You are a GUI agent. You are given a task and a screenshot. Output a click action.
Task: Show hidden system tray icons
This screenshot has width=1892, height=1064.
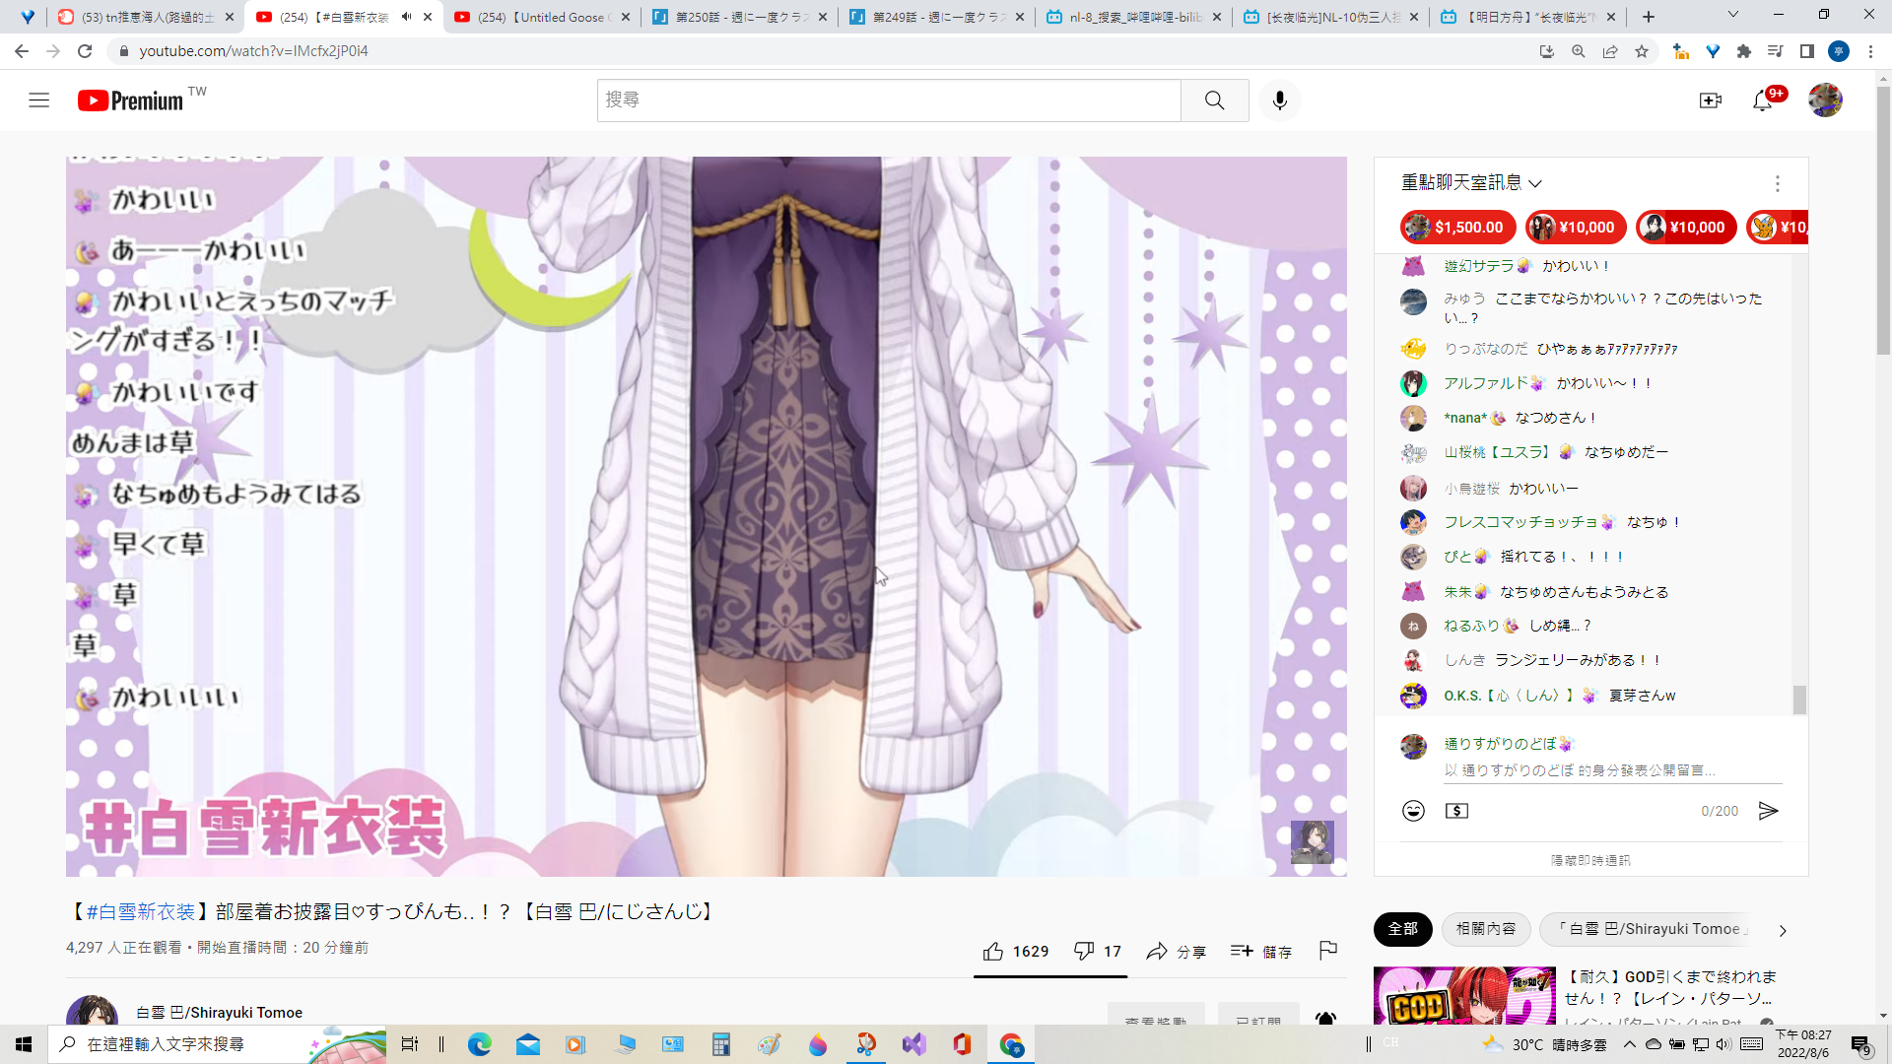coord(1629,1044)
